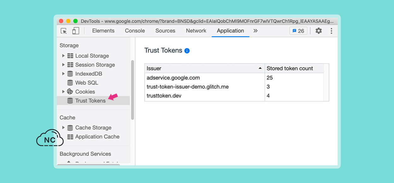Image resolution: width=394 pixels, height=183 pixels.
Task: Click the Trust Tokens database icon
Action: (x=70, y=101)
